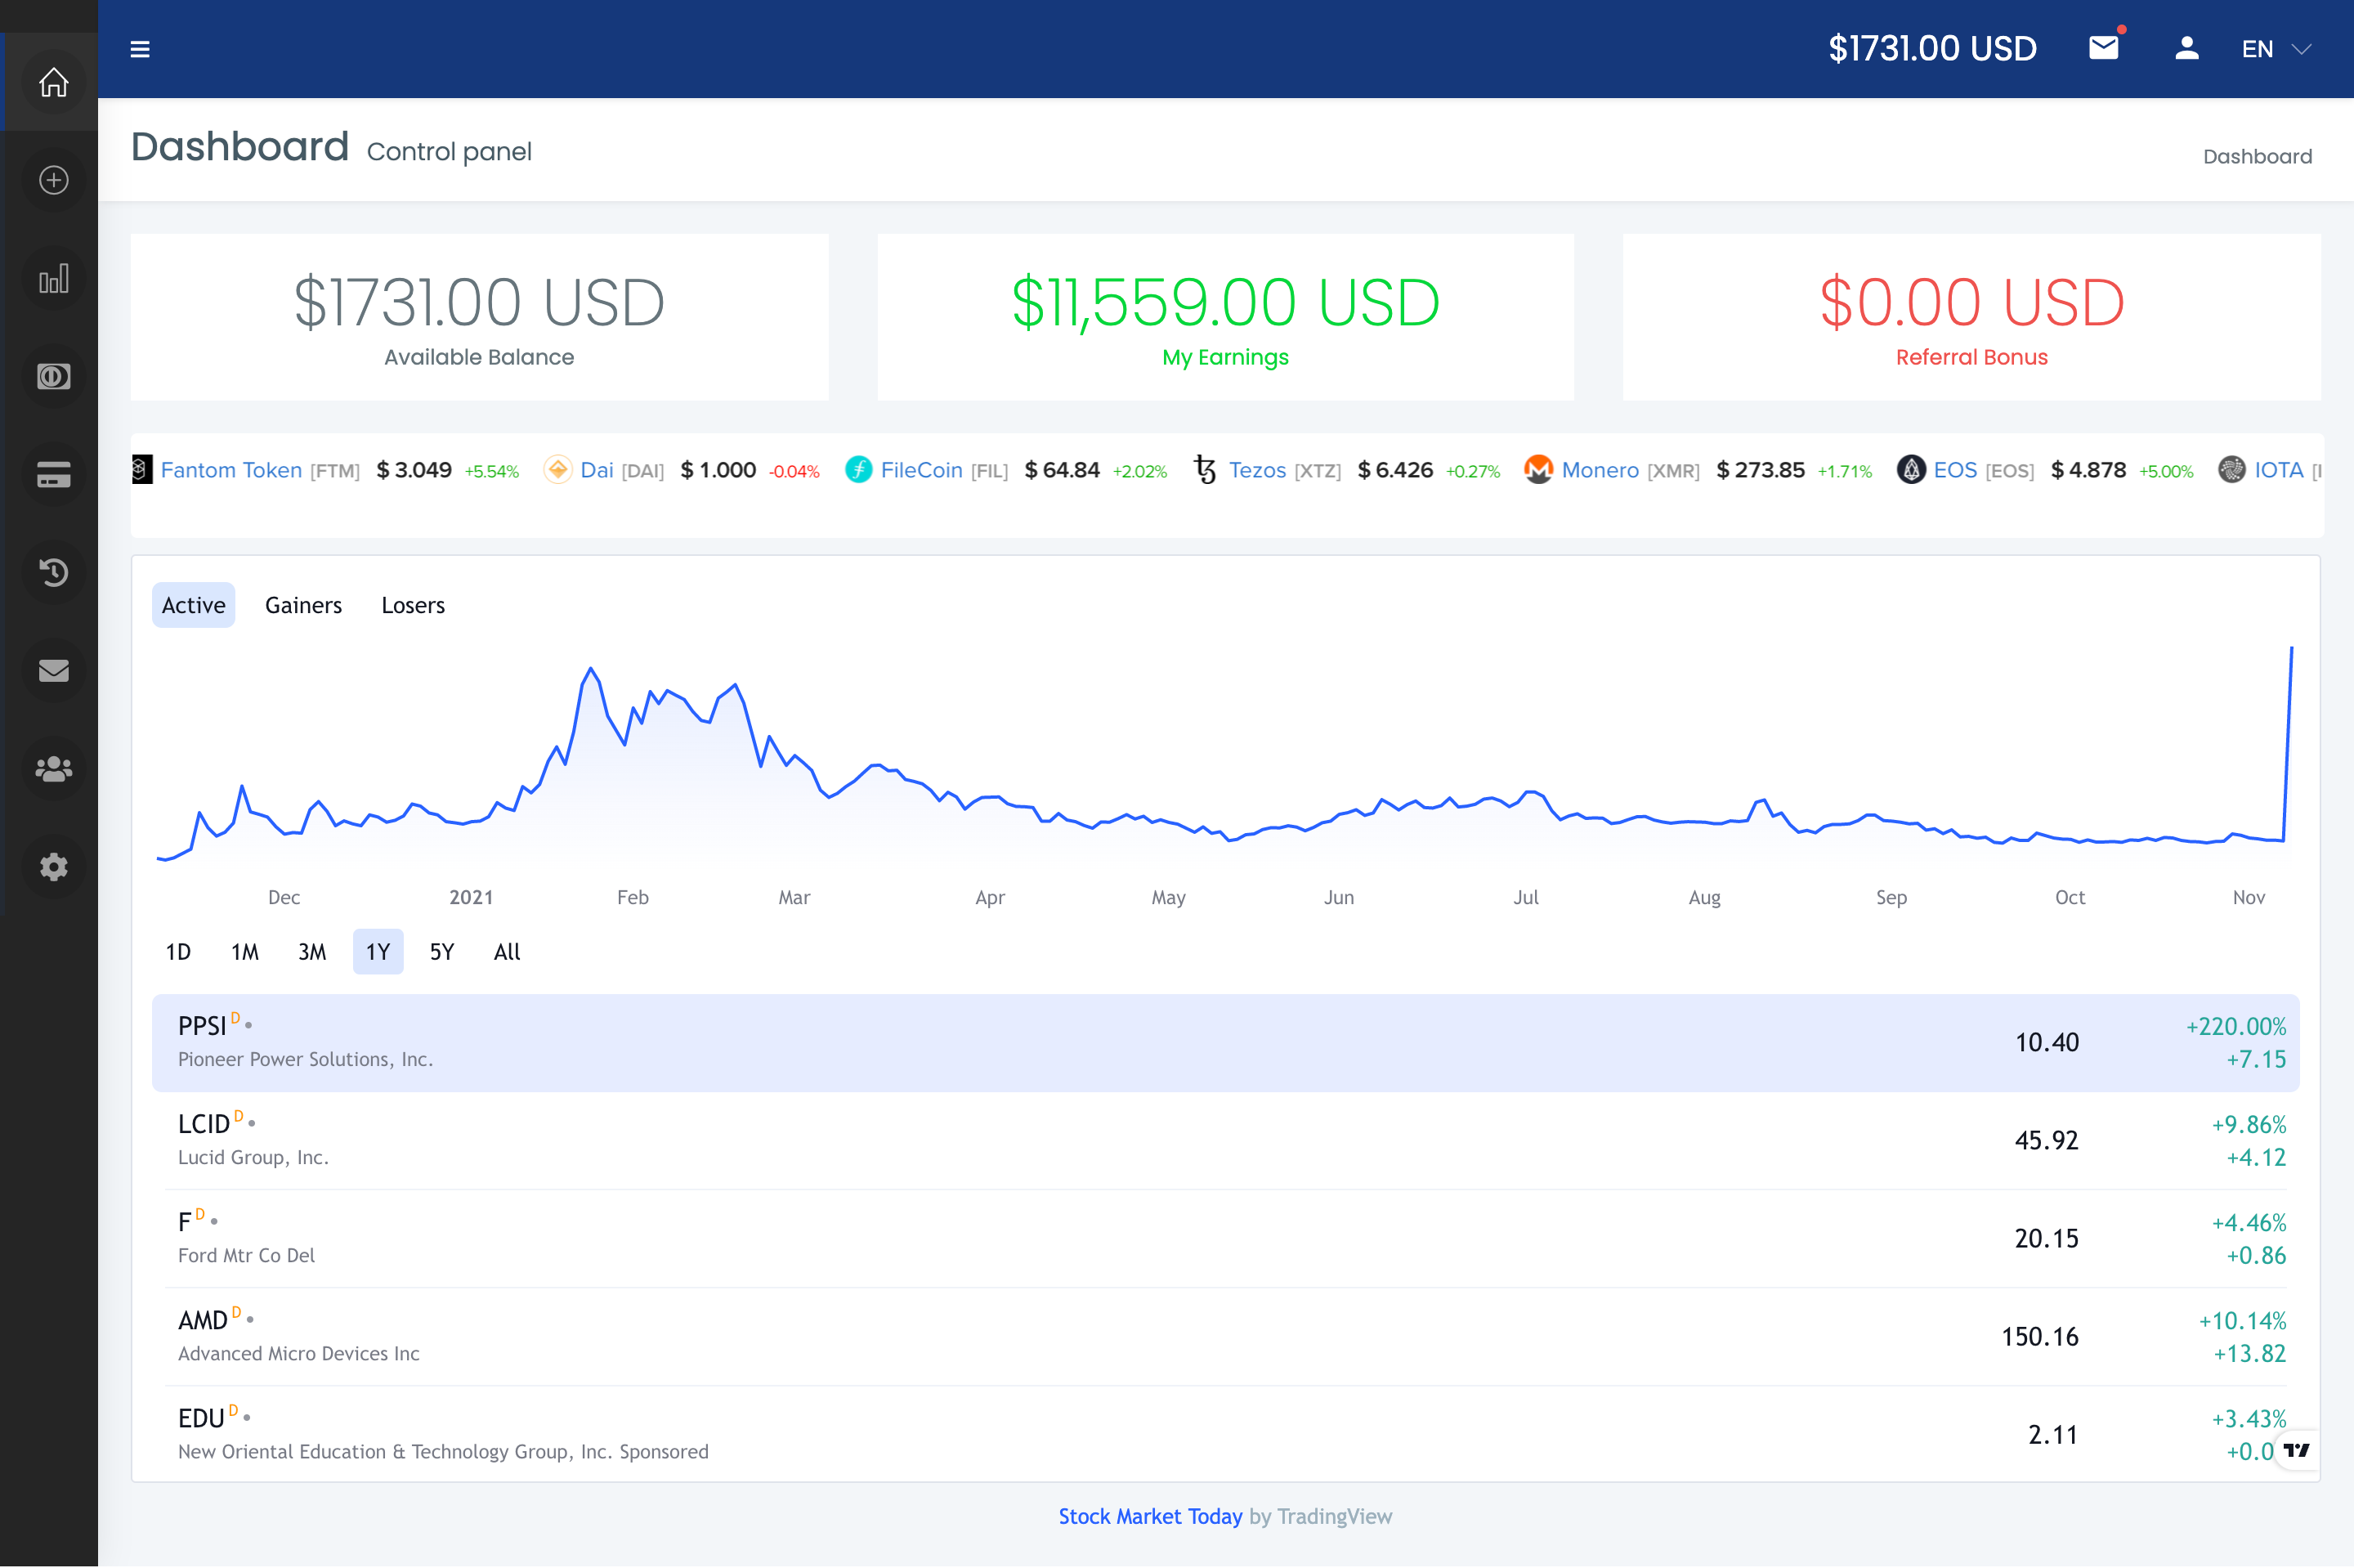Click the Referral Bonus card
2354x1568 pixels.
pyautogui.click(x=1971, y=317)
